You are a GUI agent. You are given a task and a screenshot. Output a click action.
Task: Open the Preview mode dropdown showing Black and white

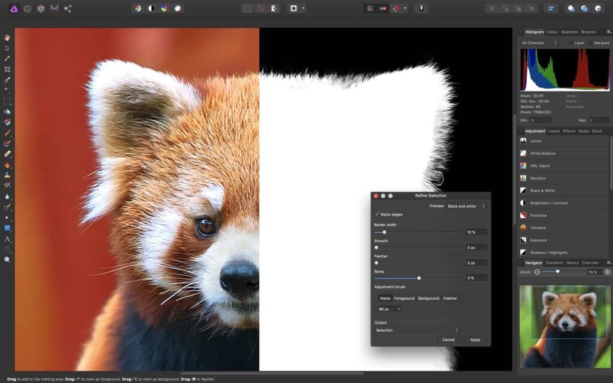466,206
